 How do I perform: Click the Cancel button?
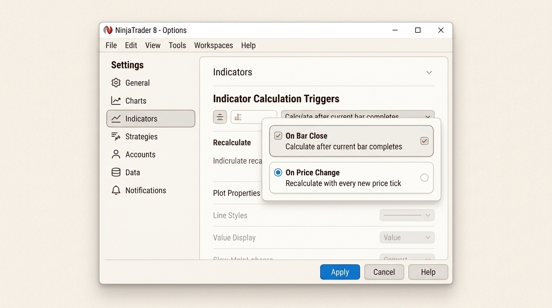[384, 272]
